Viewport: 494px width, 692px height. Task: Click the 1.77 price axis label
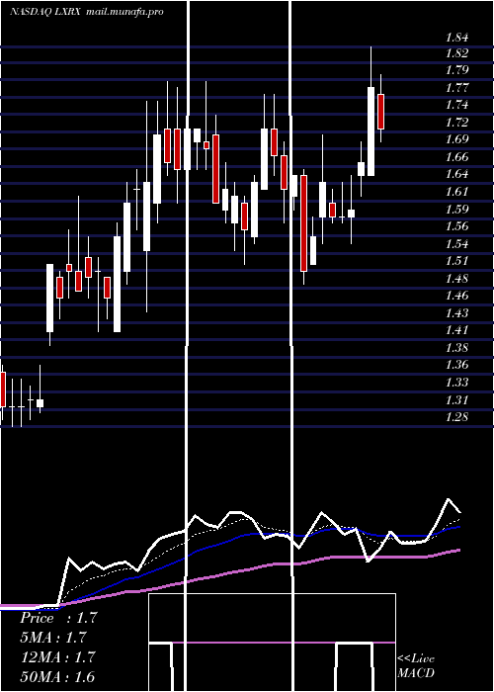pos(456,88)
